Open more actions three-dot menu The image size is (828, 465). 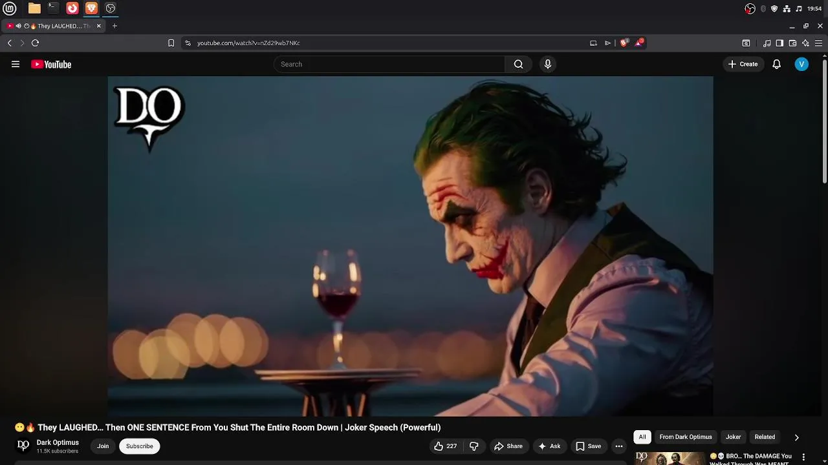click(619, 446)
